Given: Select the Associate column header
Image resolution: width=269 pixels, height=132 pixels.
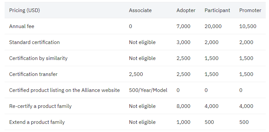Looking at the screenshot, I should point(140,10).
